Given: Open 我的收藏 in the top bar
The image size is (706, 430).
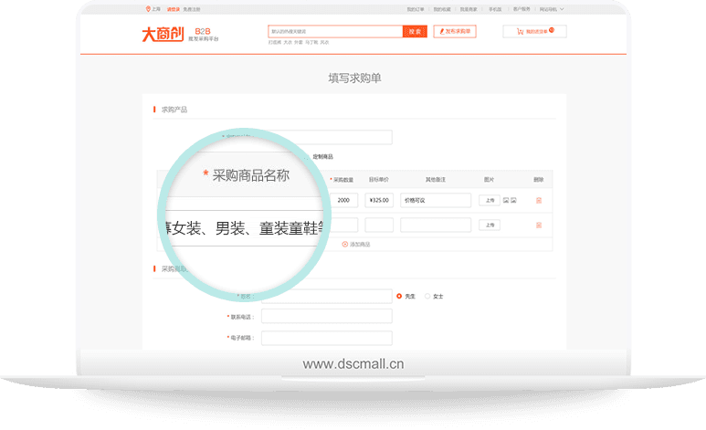Looking at the screenshot, I should (x=442, y=9).
